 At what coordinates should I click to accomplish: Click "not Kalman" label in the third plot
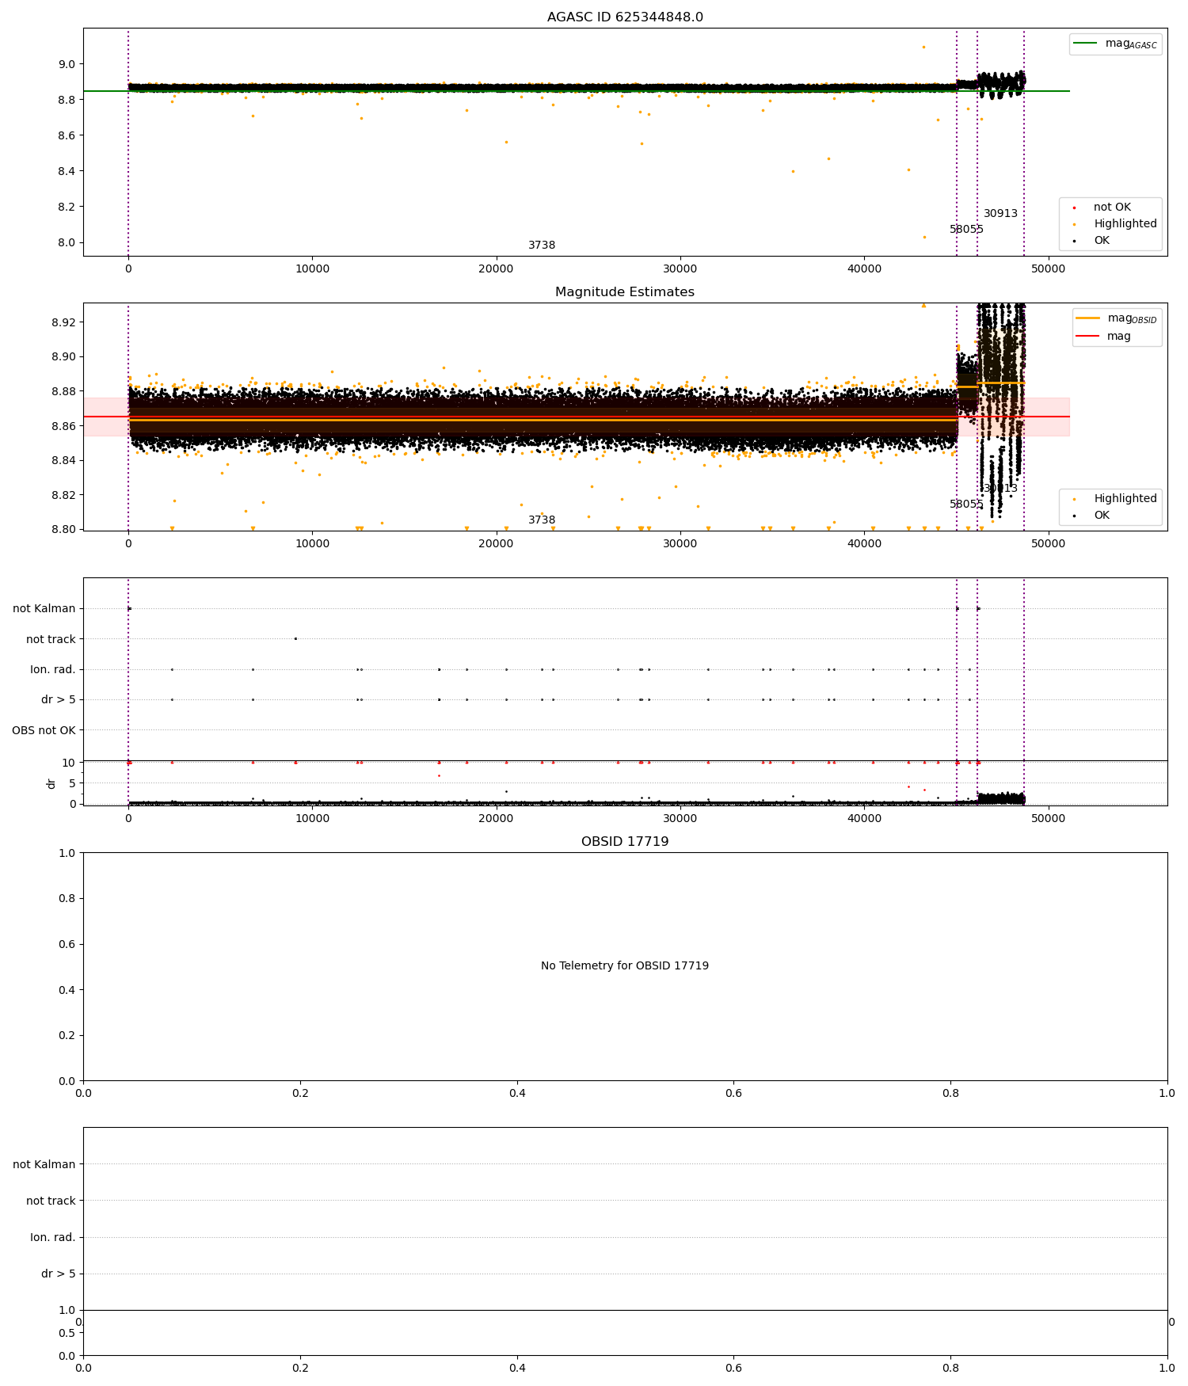[x=44, y=609]
